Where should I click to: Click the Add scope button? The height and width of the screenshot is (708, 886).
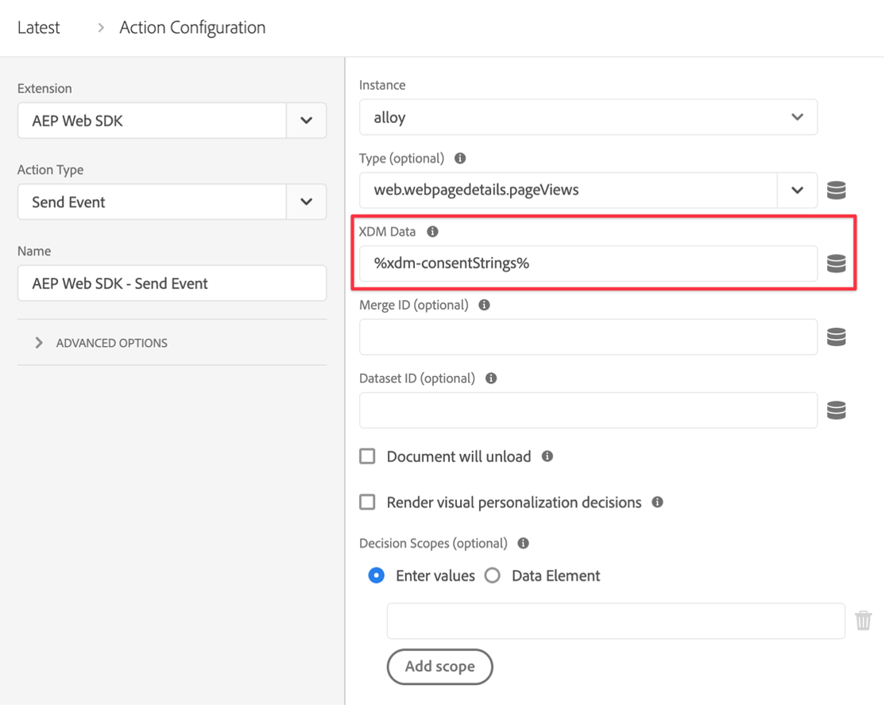tap(439, 666)
